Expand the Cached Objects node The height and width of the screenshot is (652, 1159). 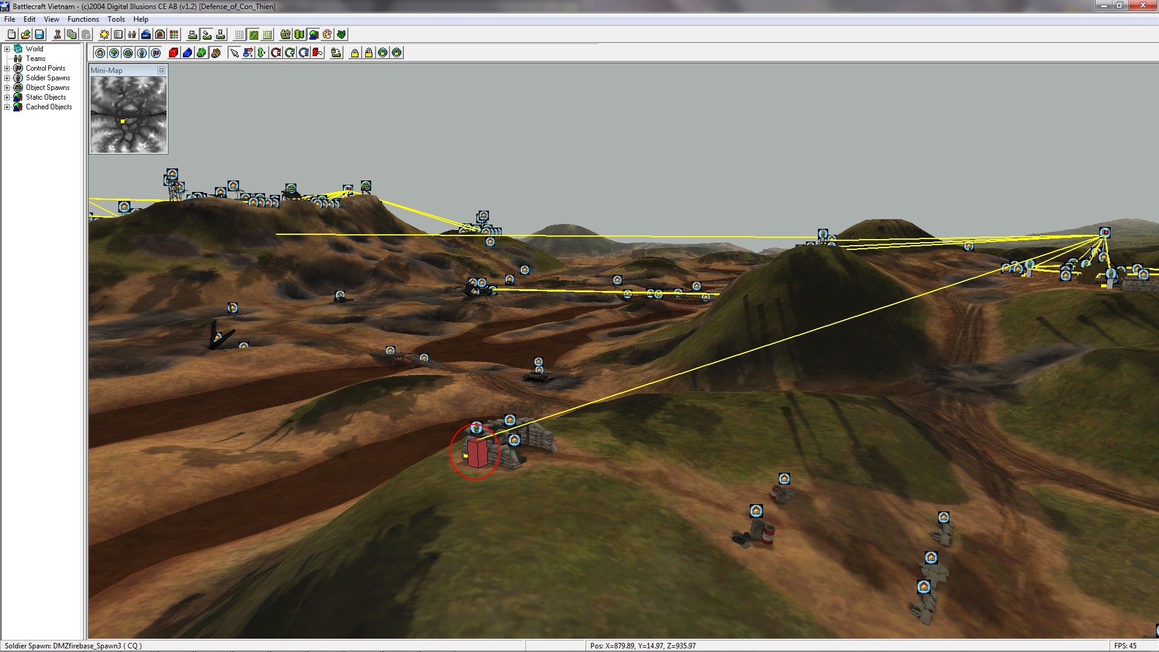(7, 107)
